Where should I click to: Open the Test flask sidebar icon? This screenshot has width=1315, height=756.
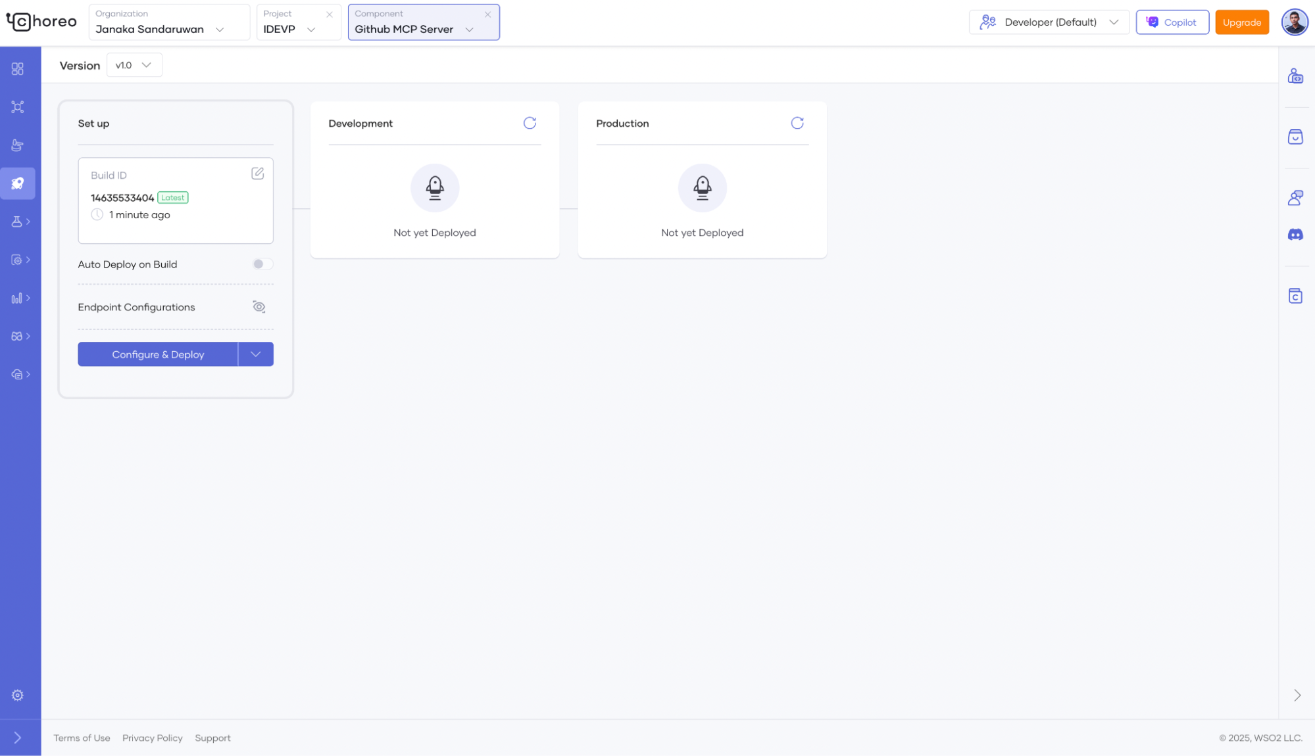(x=18, y=222)
